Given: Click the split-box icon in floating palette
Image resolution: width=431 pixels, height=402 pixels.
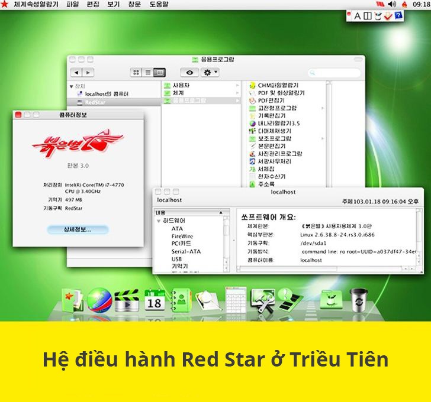Looking at the screenshot, I should (x=368, y=16).
